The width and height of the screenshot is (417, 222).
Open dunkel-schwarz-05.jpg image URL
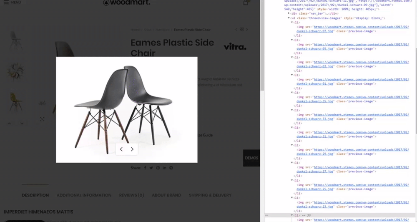[353, 47]
